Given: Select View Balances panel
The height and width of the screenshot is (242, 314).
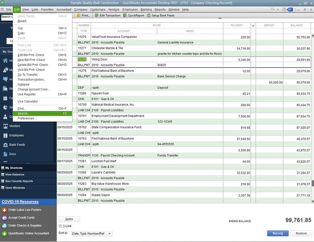Looking at the screenshot, I should pyautogui.click(x=28, y=174).
